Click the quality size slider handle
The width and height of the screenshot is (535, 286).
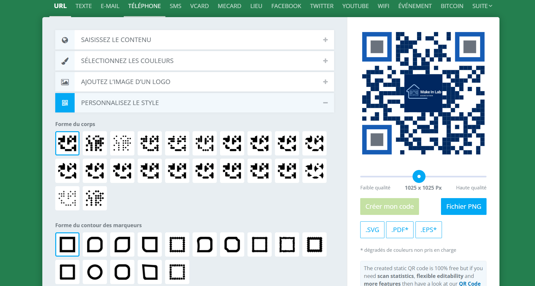[x=419, y=176]
